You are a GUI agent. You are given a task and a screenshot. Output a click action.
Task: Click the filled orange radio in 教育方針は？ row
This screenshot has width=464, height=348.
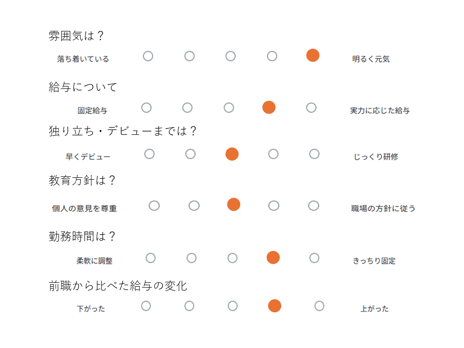[234, 204]
